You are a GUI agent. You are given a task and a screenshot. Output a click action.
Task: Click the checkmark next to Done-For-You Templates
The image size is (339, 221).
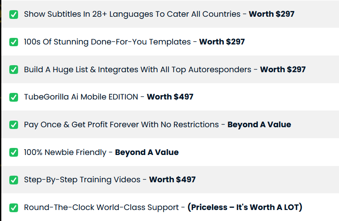point(14,42)
